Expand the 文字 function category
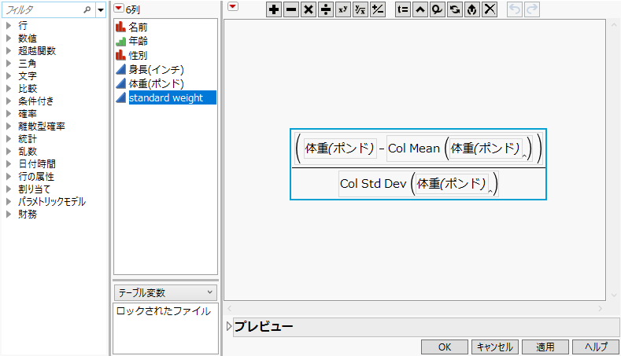Screen dimensions: 621x356 coord(9,76)
